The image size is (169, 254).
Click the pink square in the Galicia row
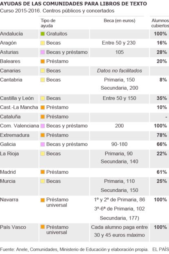click(42, 144)
